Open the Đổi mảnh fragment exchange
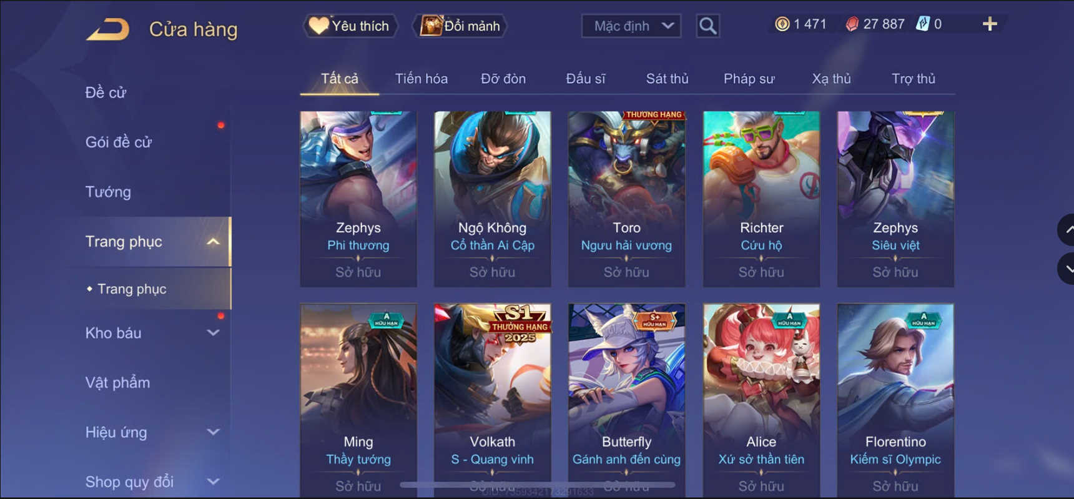Screen dimensions: 1074x499 (x=461, y=26)
